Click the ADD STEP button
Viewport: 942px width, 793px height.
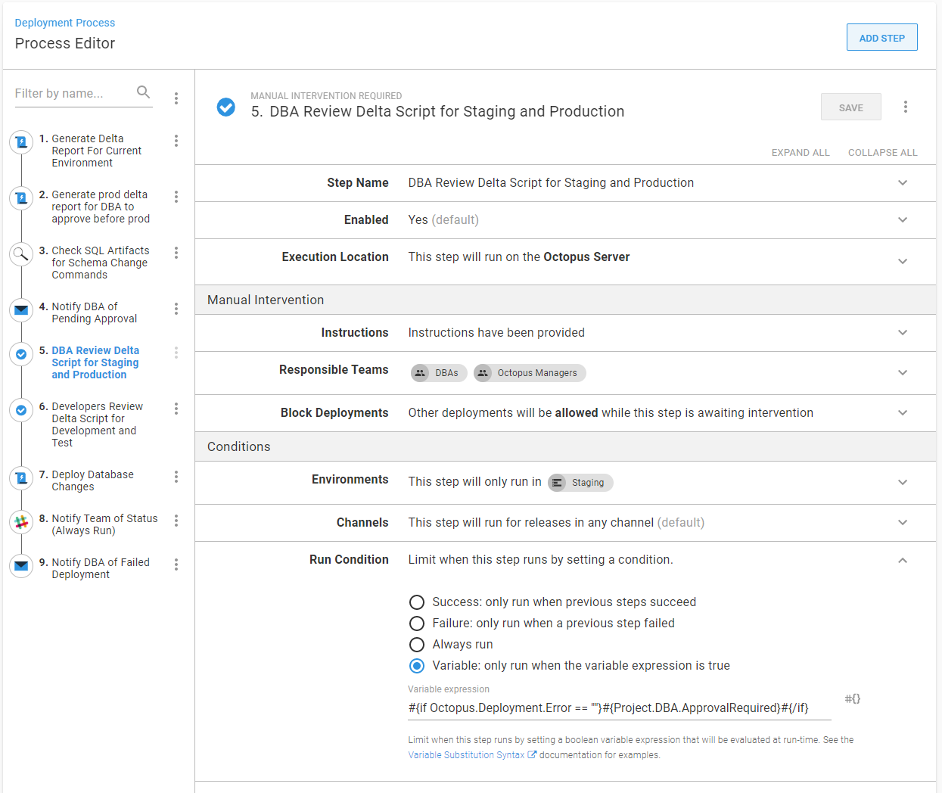(x=881, y=38)
